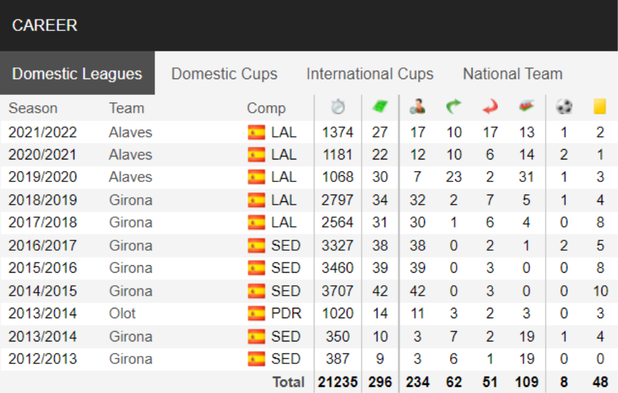Open Girona team link for 2018/2019

pyautogui.click(x=130, y=200)
